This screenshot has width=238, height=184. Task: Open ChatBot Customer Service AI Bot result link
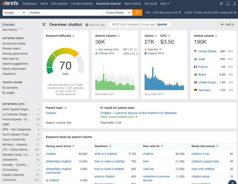[x=138, y=113]
